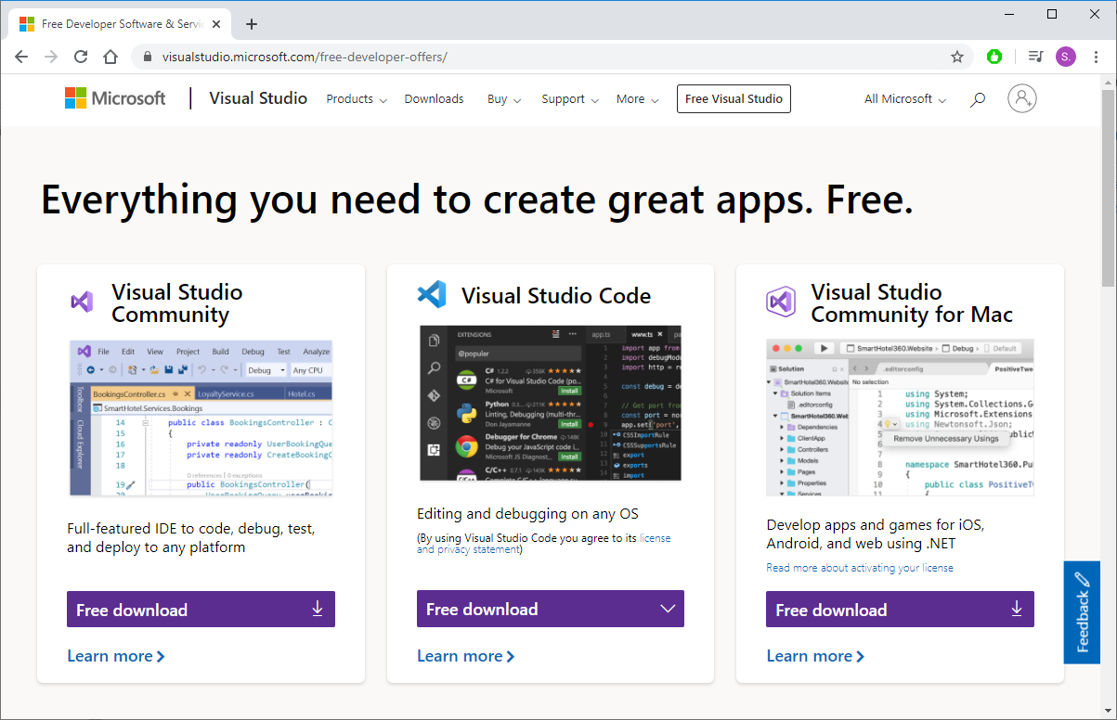
Task: Expand the Products menu
Action: [x=357, y=99]
